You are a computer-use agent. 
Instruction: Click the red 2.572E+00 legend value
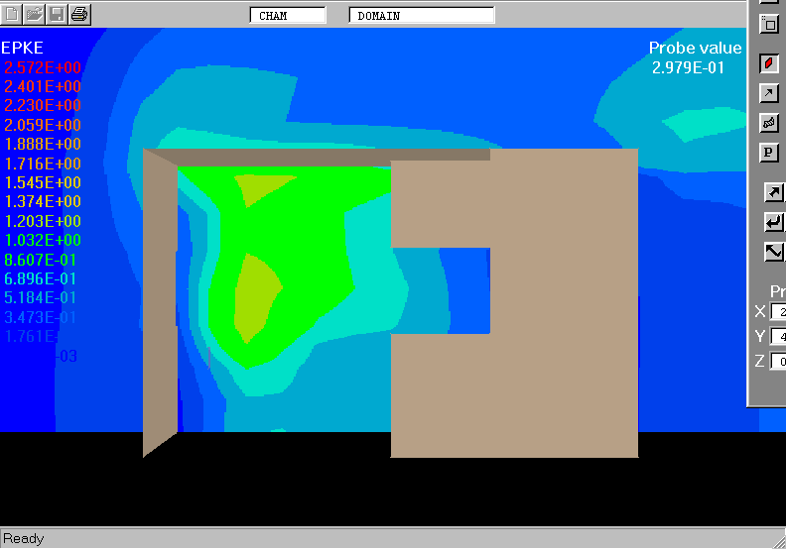click(x=43, y=67)
